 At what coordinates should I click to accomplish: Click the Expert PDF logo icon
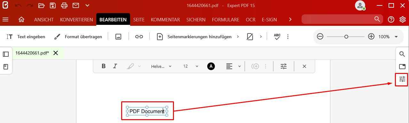tap(5, 5)
